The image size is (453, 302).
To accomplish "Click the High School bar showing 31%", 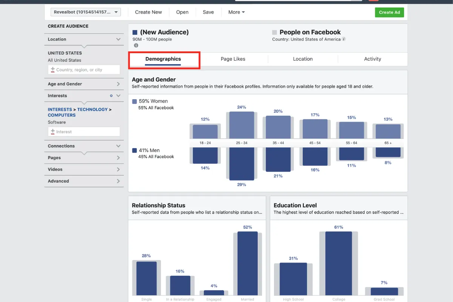I will (293, 279).
